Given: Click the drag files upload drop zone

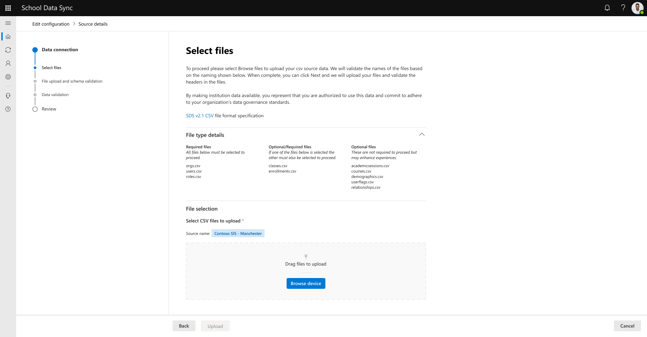Looking at the screenshot, I should pyautogui.click(x=306, y=261).
